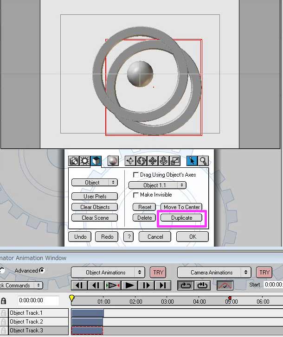Jump to animation end
The image size is (283, 337).
tap(163, 286)
